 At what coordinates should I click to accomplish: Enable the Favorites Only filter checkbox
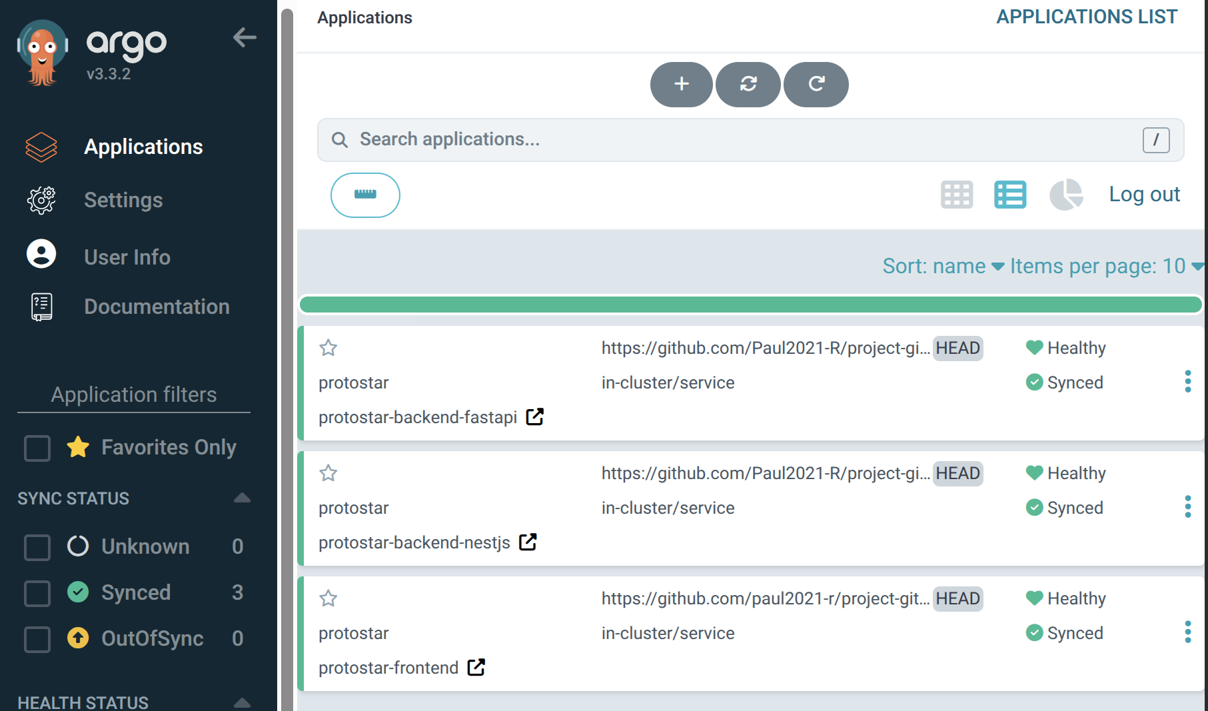tap(37, 448)
